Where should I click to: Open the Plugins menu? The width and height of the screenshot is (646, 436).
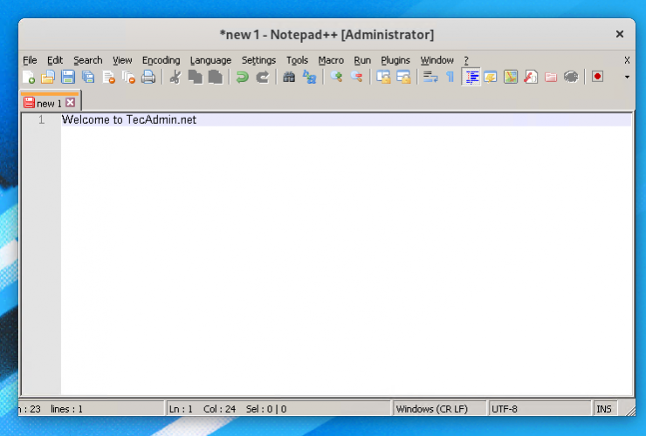pyautogui.click(x=395, y=60)
